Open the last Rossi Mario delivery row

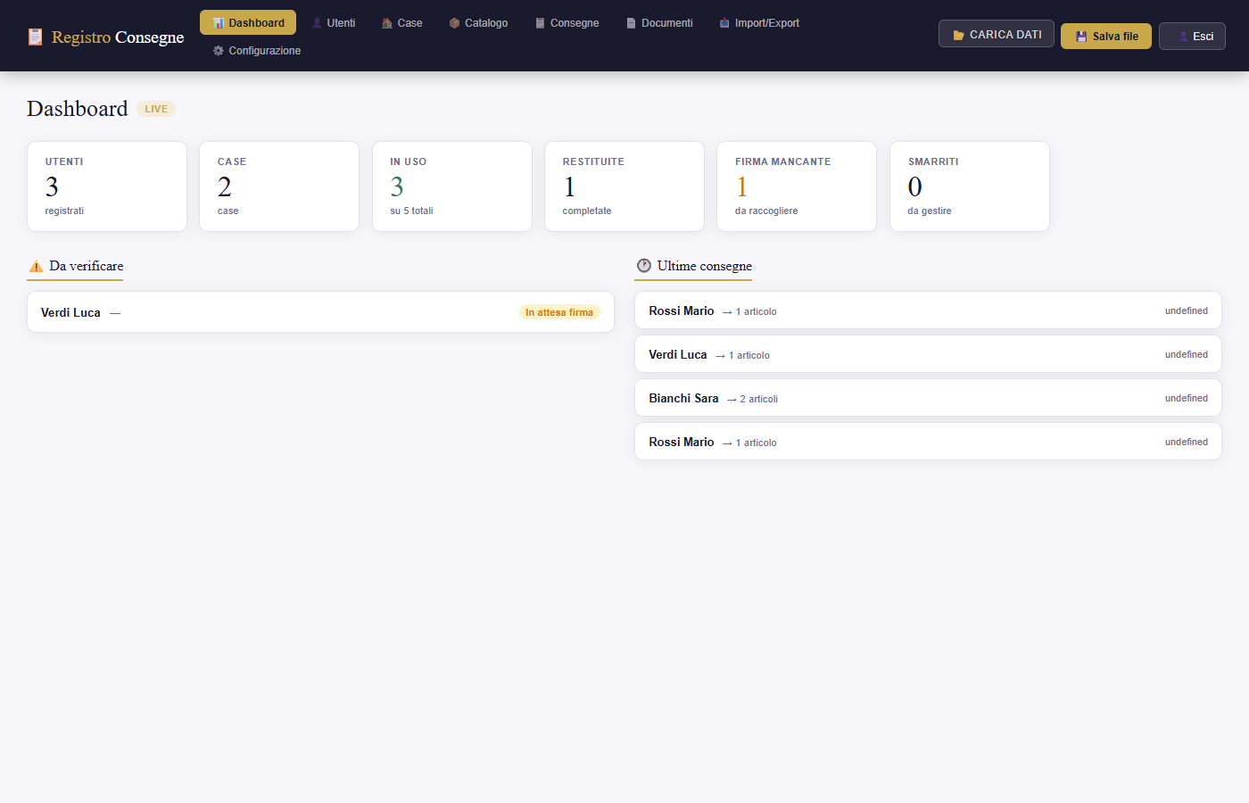(928, 442)
